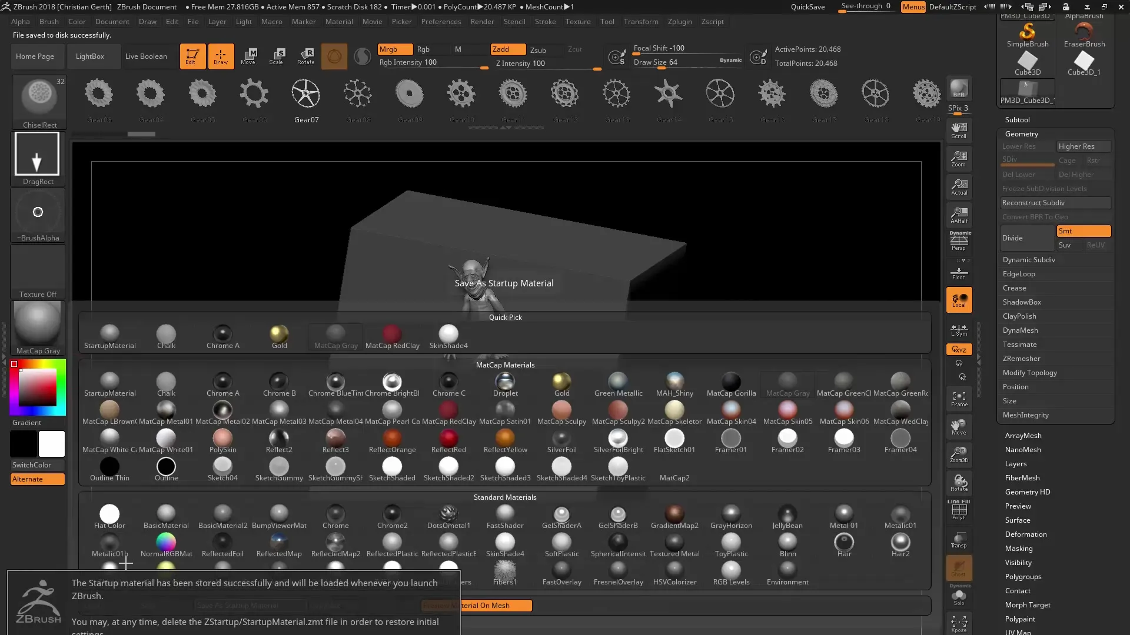
Task: Pick the Gold quick pick material
Action: click(279, 337)
